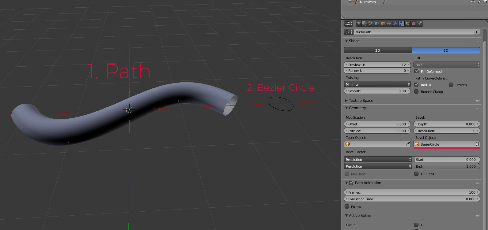Click the Evaluation Time field
The height and width of the screenshot is (230, 488).
point(412,199)
